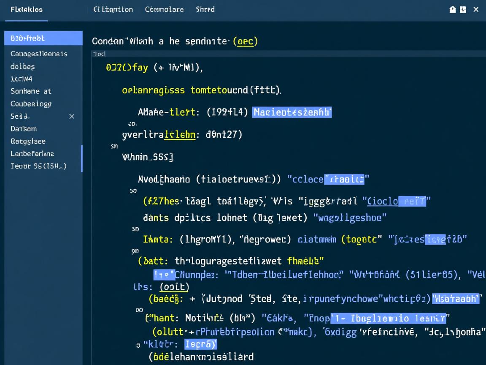
Task: Open the Cotemolare tab
Action: point(164,9)
